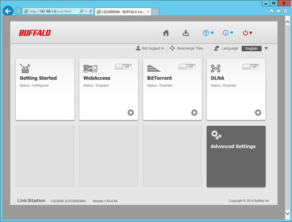Viewport: 292px width, 222px height.
Task: Click the DLNA network icon
Action: point(216,68)
